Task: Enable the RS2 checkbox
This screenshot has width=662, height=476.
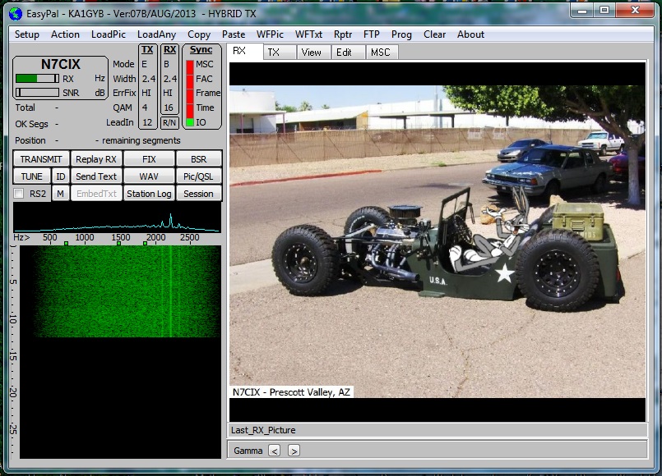Action: 20,194
